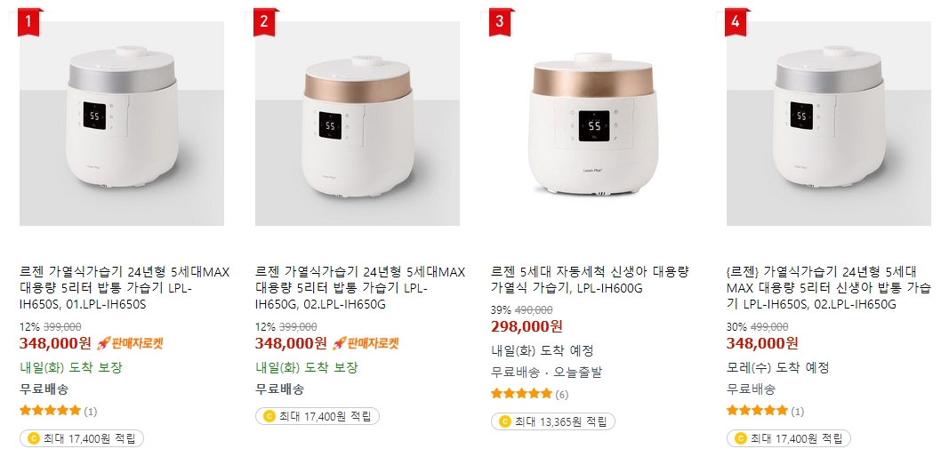Open third product humidifier image
The width and height of the screenshot is (949, 465).
[593, 124]
